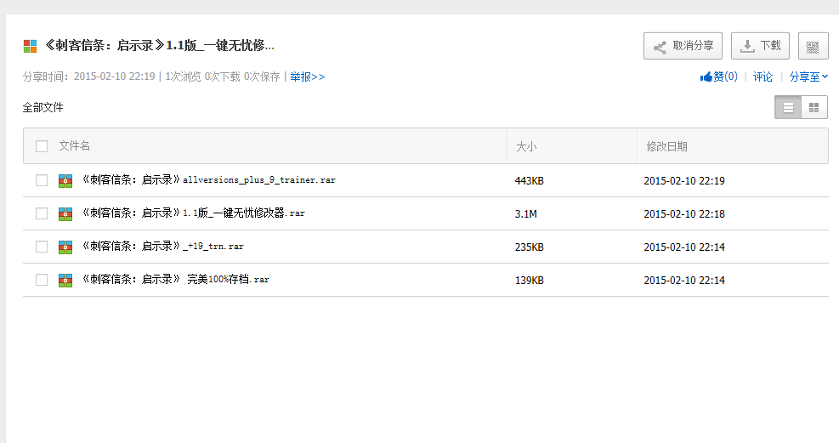Open file allversions_plus_9_trainer.rar
The image size is (839, 443).
point(208,179)
